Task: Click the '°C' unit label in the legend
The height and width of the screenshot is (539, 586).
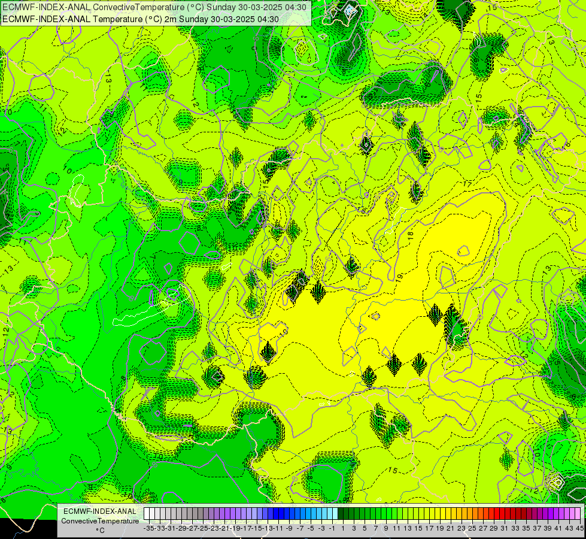Action: [100, 531]
